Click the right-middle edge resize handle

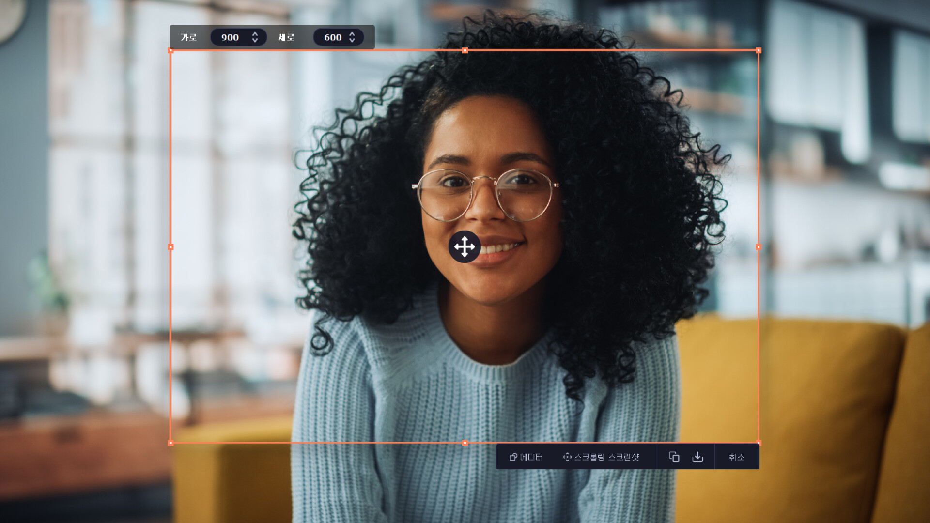pyautogui.click(x=759, y=247)
